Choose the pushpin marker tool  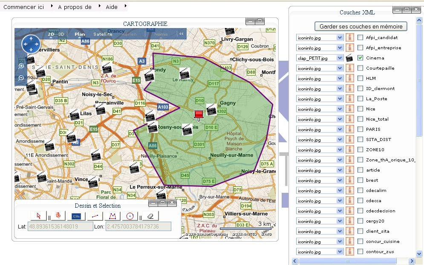(x=57, y=216)
